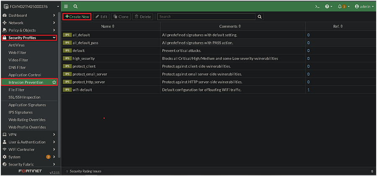Sort by the Name column header
Viewport: 377px width, 176px height.
pos(108,26)
